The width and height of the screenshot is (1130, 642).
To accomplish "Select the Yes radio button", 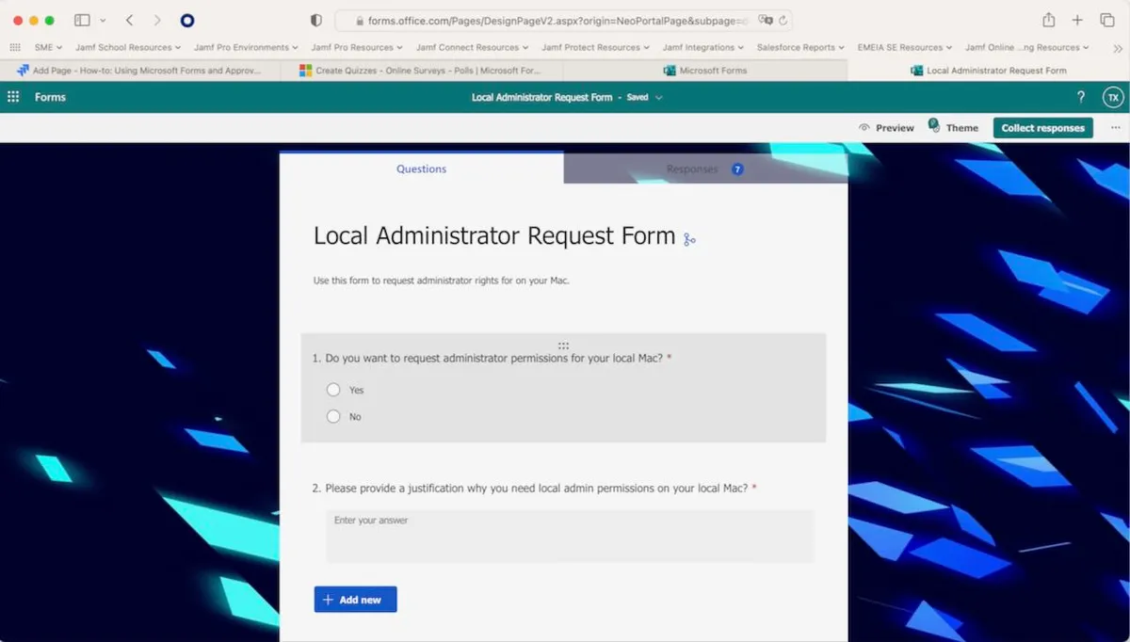I will tap(333, 389).
